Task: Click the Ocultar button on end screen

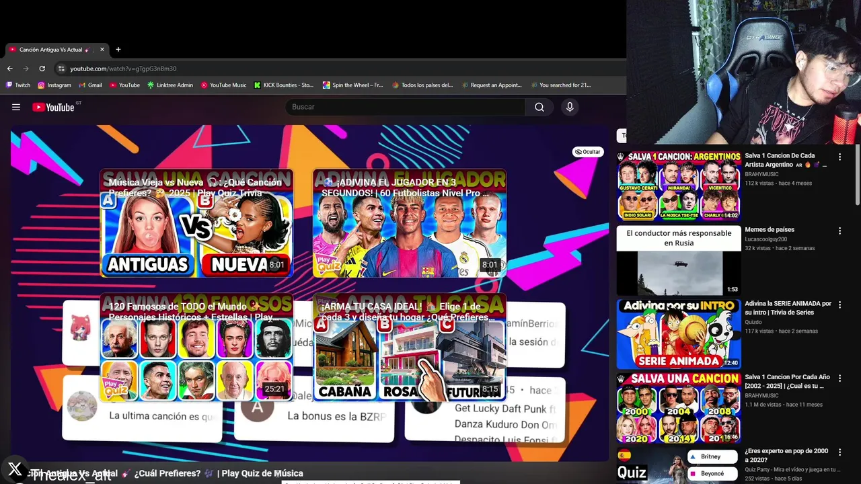Action: tap(587, 152)
